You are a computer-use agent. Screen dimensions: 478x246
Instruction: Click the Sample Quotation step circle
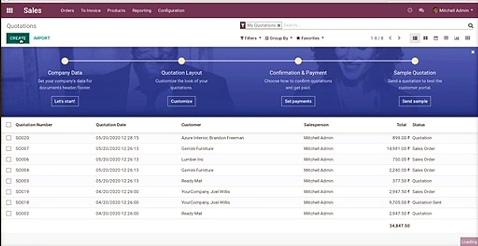pos(415,61)
